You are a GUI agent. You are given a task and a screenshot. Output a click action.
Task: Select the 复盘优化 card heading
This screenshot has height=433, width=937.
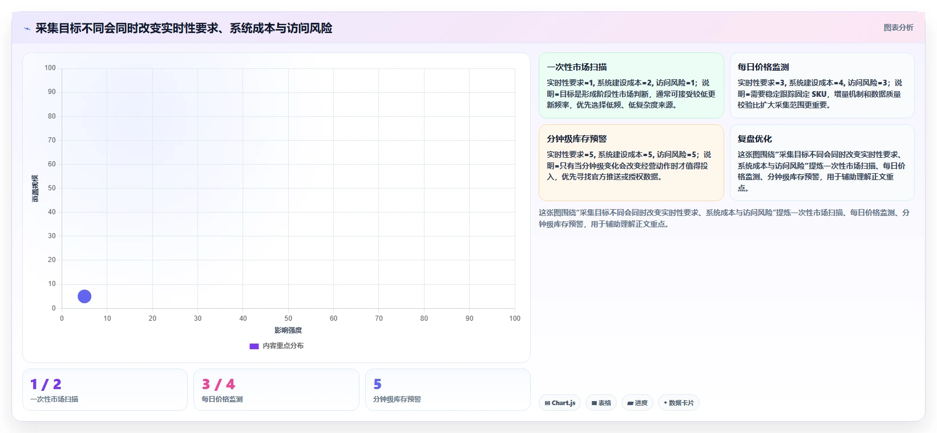pos(754,139)
